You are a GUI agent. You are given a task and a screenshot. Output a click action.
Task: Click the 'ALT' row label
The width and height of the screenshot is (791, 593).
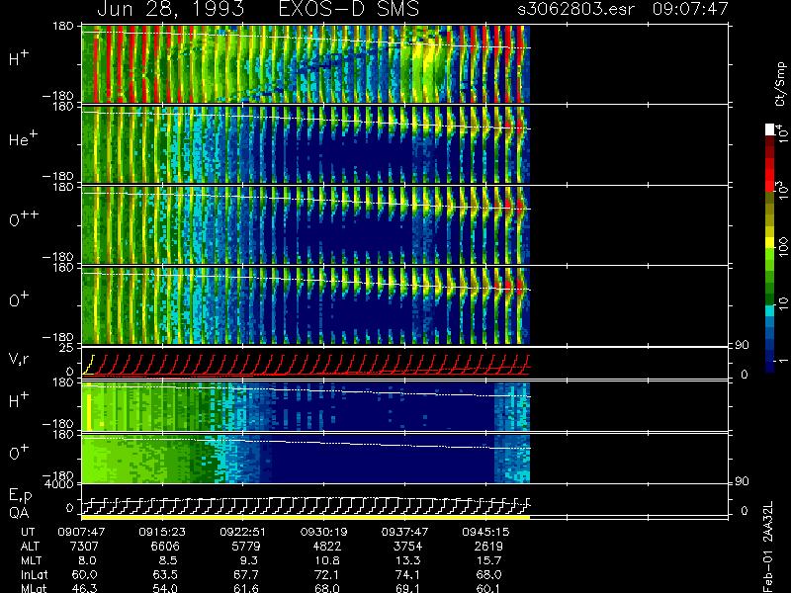30,547
